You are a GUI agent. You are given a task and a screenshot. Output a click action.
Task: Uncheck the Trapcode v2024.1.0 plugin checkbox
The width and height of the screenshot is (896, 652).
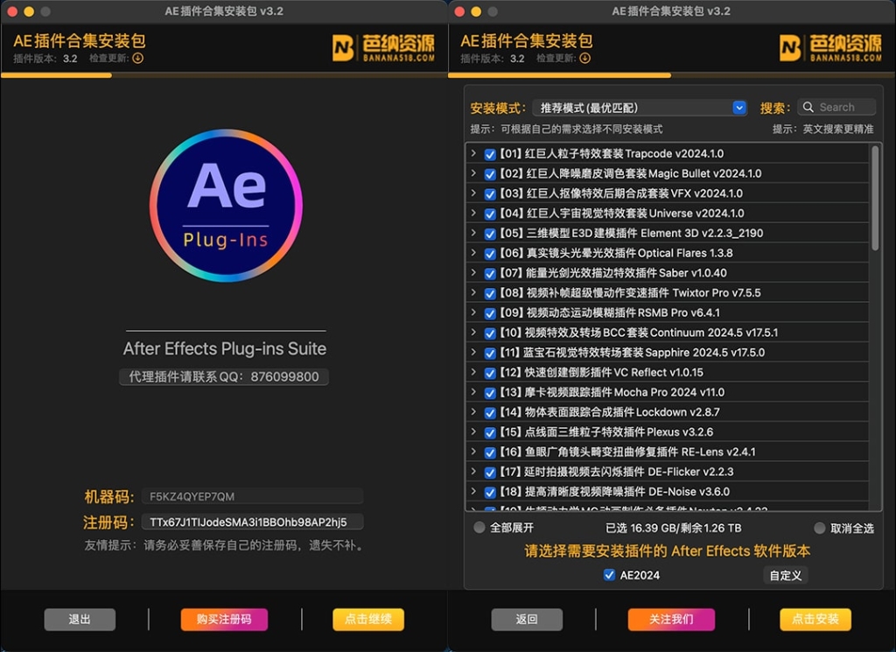(x=489, y=153)
